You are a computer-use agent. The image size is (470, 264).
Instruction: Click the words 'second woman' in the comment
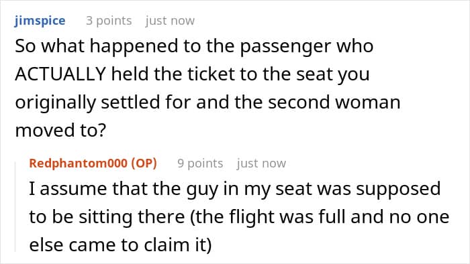(x=334, y=103)
